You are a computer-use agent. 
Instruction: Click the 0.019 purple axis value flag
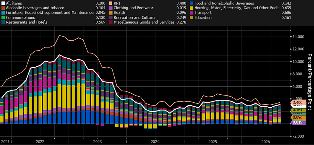click(298, 122)
